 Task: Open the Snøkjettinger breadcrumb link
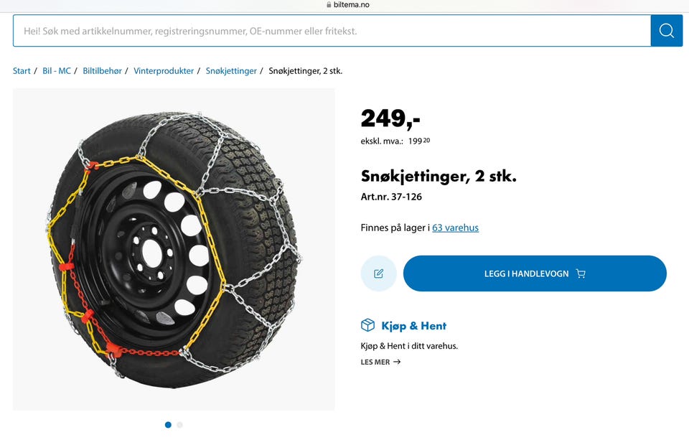point(231,71)
